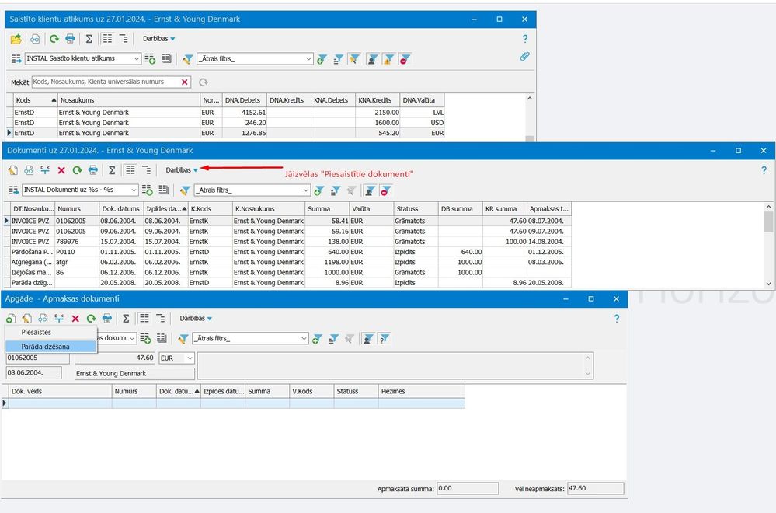Click the paperclip attachments icon

click(524, 56)
